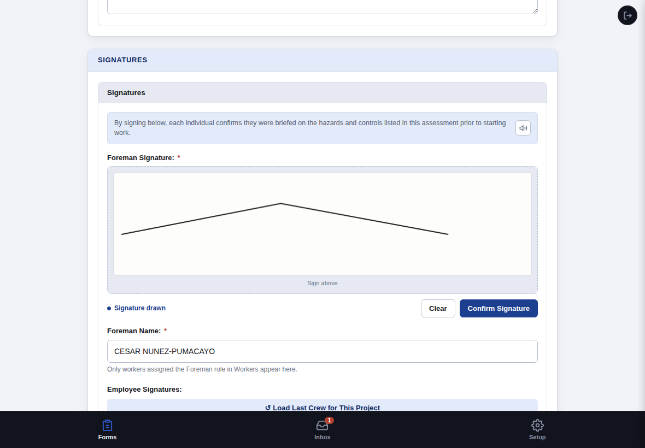This screenshot has width=645, height=448.
Task: Click the Foreman Name field
Action: [x=322, y=351]
